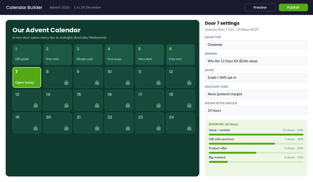Screen dimensions: 313x182
Task: Click the number 12 on door 12
Action: (x=171, y=72)
